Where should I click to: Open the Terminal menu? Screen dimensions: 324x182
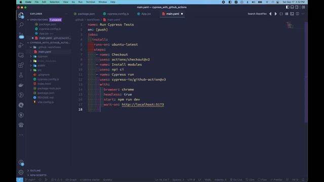(91, 2)
